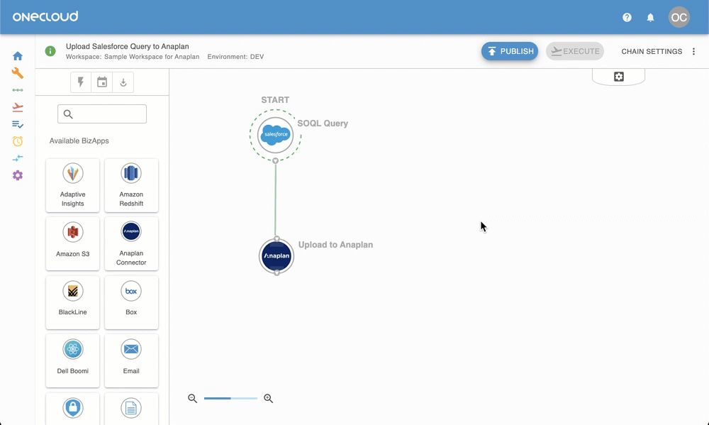Open the checklist tasks sidebar icon
This screenshot has height=425, width=709.
point(18,124)
